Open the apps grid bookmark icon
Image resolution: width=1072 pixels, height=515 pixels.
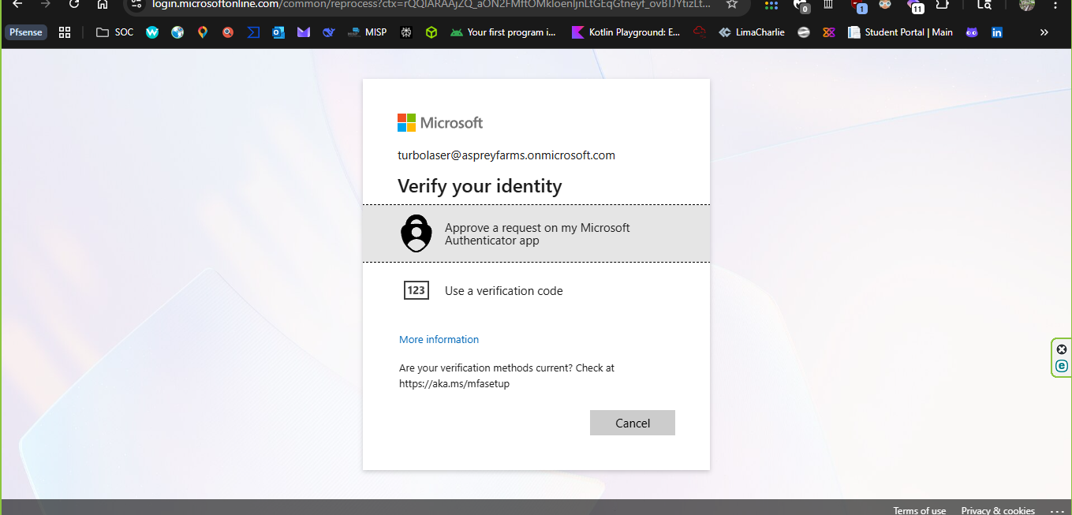pyautogui.click(x=65, y=32)
